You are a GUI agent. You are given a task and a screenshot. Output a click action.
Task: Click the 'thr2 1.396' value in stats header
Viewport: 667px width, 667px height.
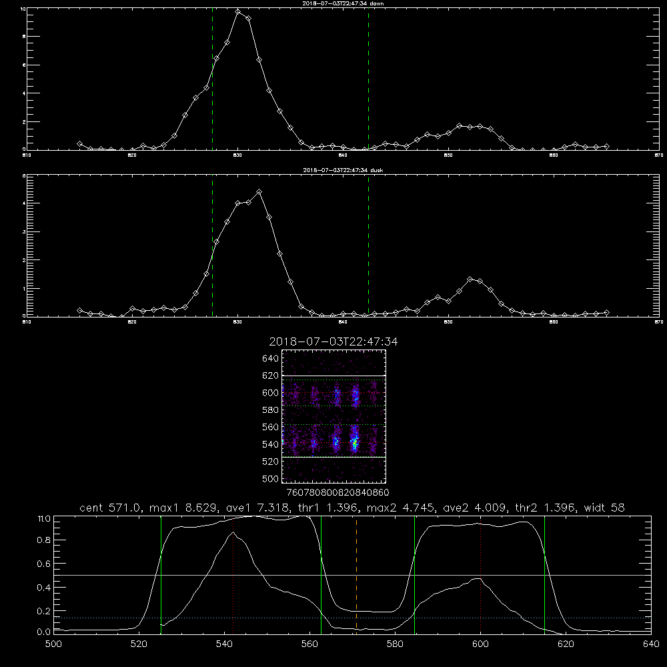click(x=546, y=508)
